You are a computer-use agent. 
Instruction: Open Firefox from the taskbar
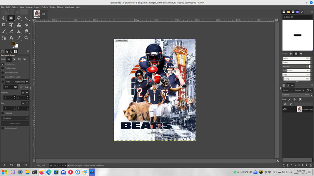(42, 172)
